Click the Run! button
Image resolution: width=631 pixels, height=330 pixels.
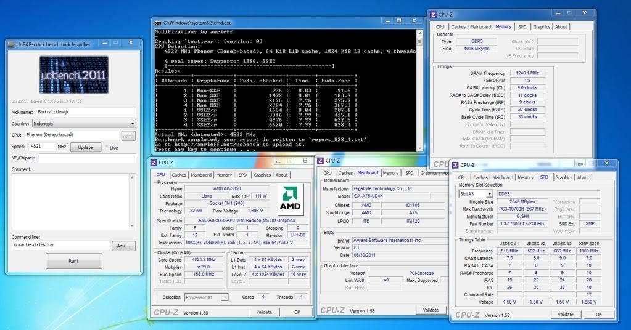pyautogui.click(x=73, y=261)
